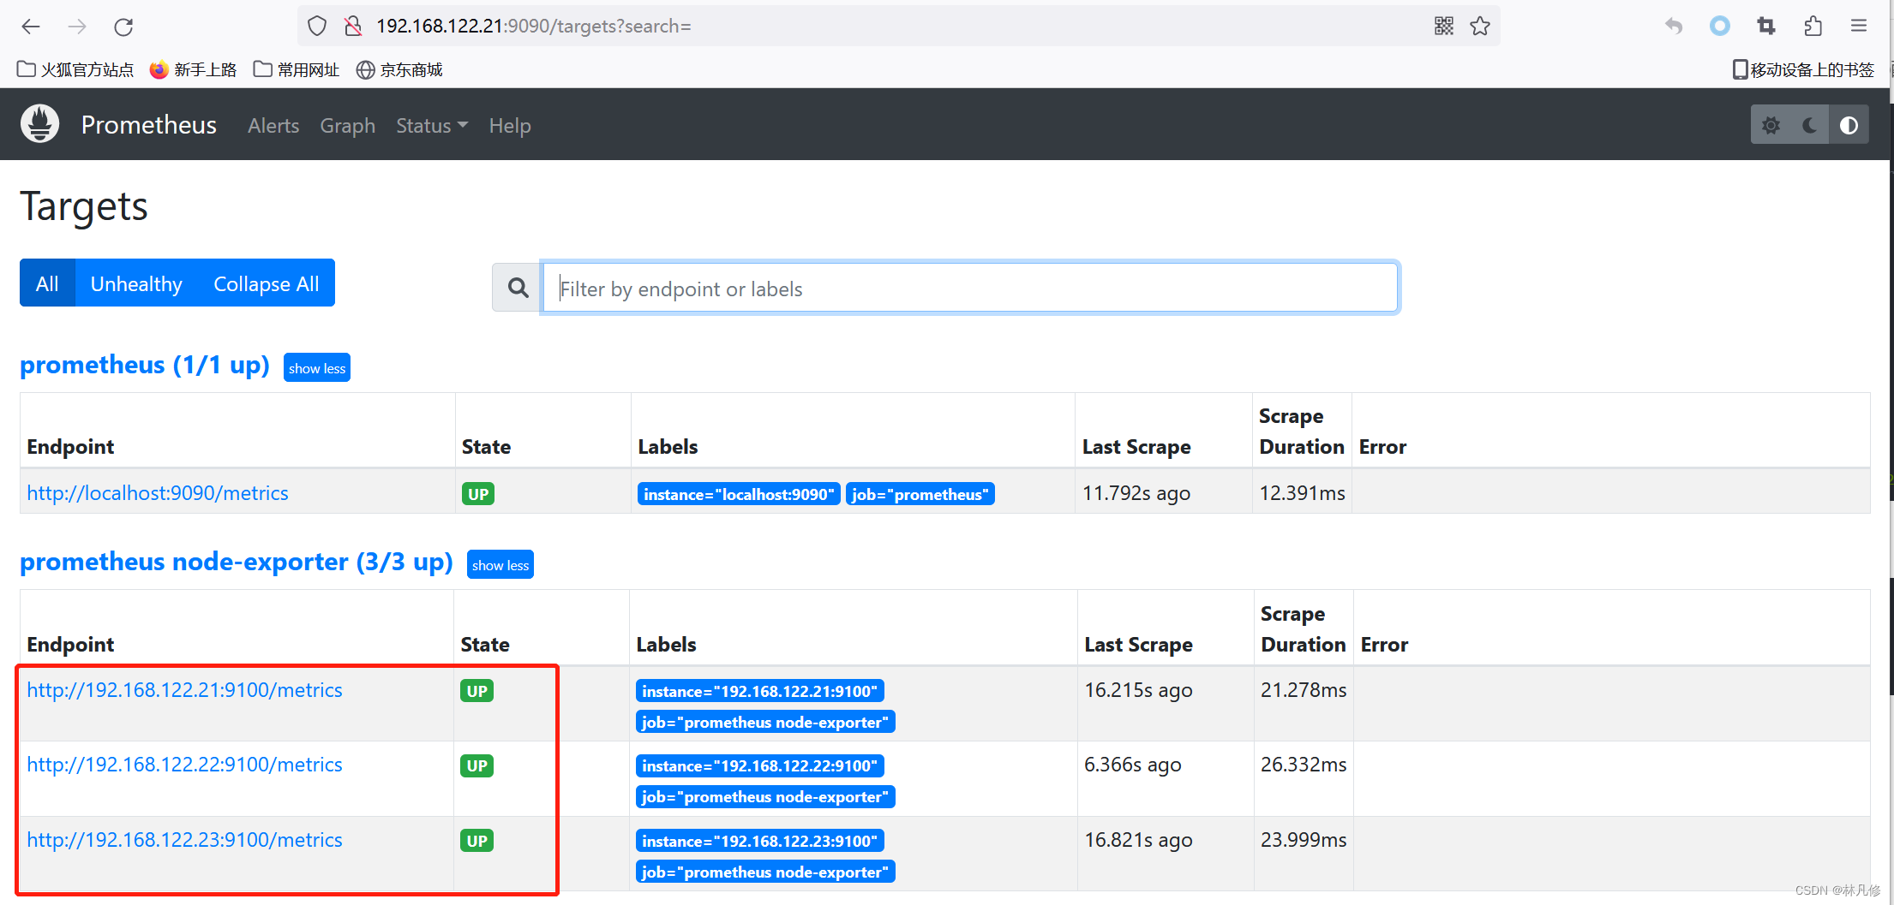This screenshot has height=905, width=1894.
Task: Click the Prometheus brand title
Action: click(x=149, y=125)
